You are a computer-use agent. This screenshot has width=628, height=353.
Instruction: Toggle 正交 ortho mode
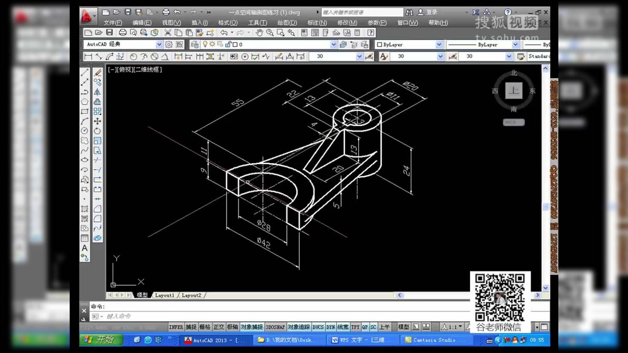click(x=218, y=327)
